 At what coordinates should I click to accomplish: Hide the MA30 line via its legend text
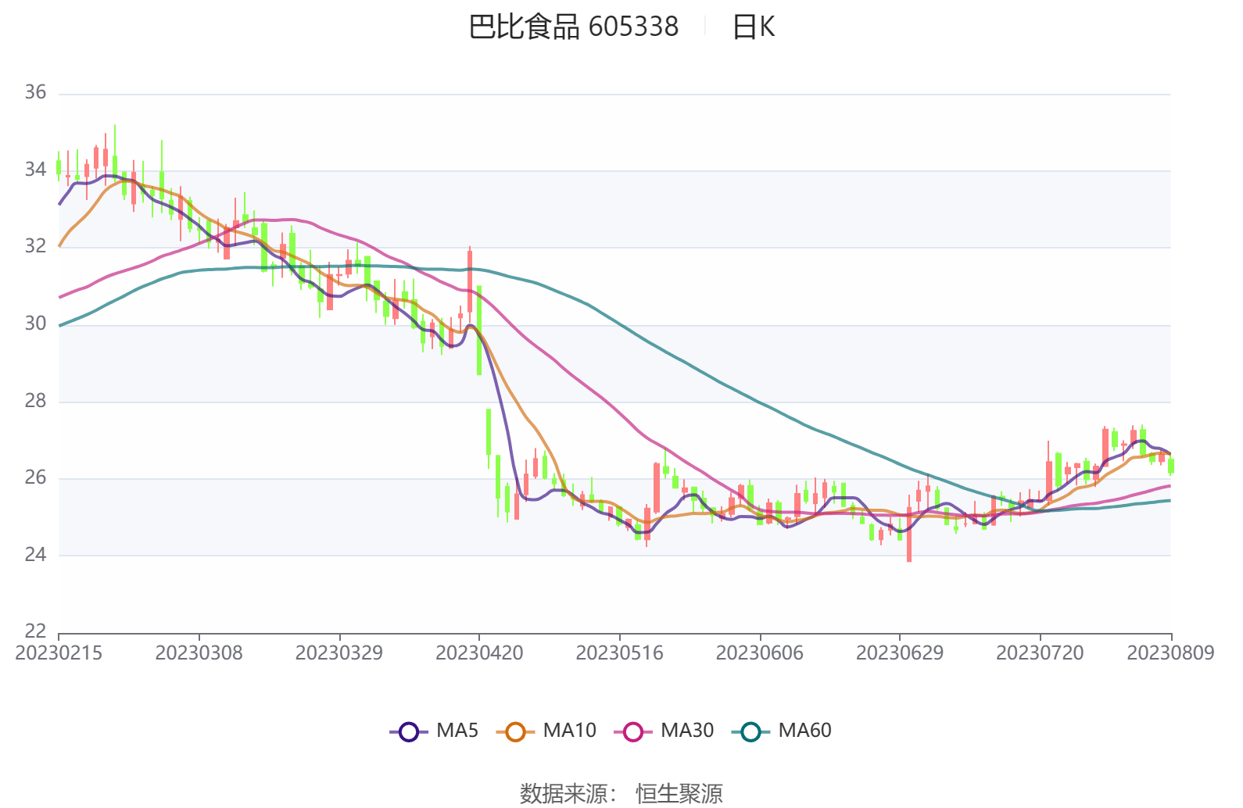point(686,731)
